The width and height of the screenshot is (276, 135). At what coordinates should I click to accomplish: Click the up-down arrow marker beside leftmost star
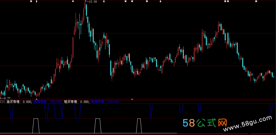tap(37, 1)
